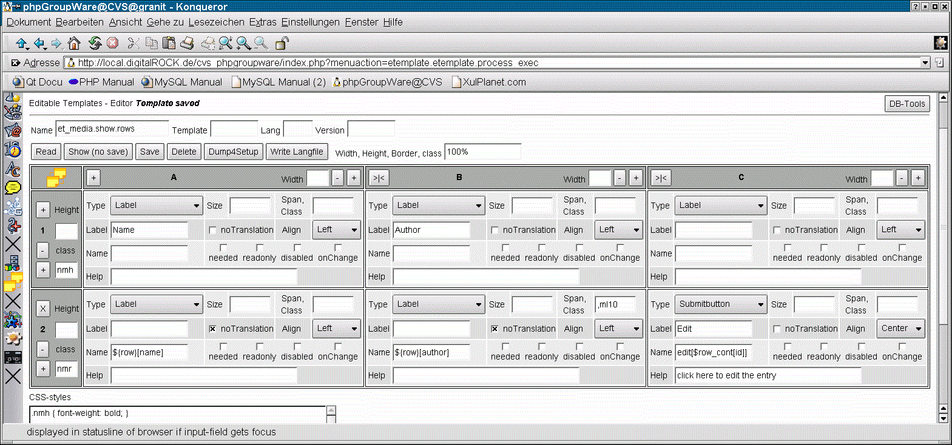Check 'disabled' in the edit[$row_cont[id]] cell
This screenshot has height=445, width=952.
click(x=862, y=346)
